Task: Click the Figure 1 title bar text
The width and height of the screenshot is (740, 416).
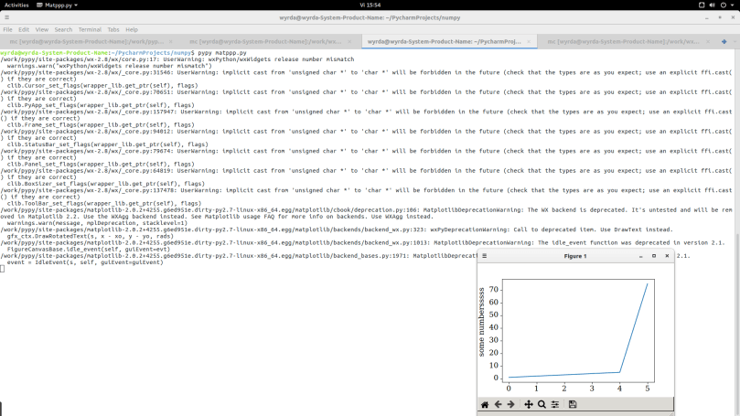Action: click(x=574, y=256)
